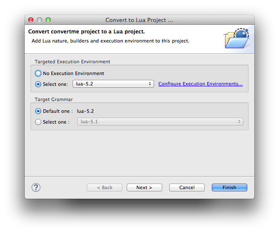Click the grey minimize window button

39,20
